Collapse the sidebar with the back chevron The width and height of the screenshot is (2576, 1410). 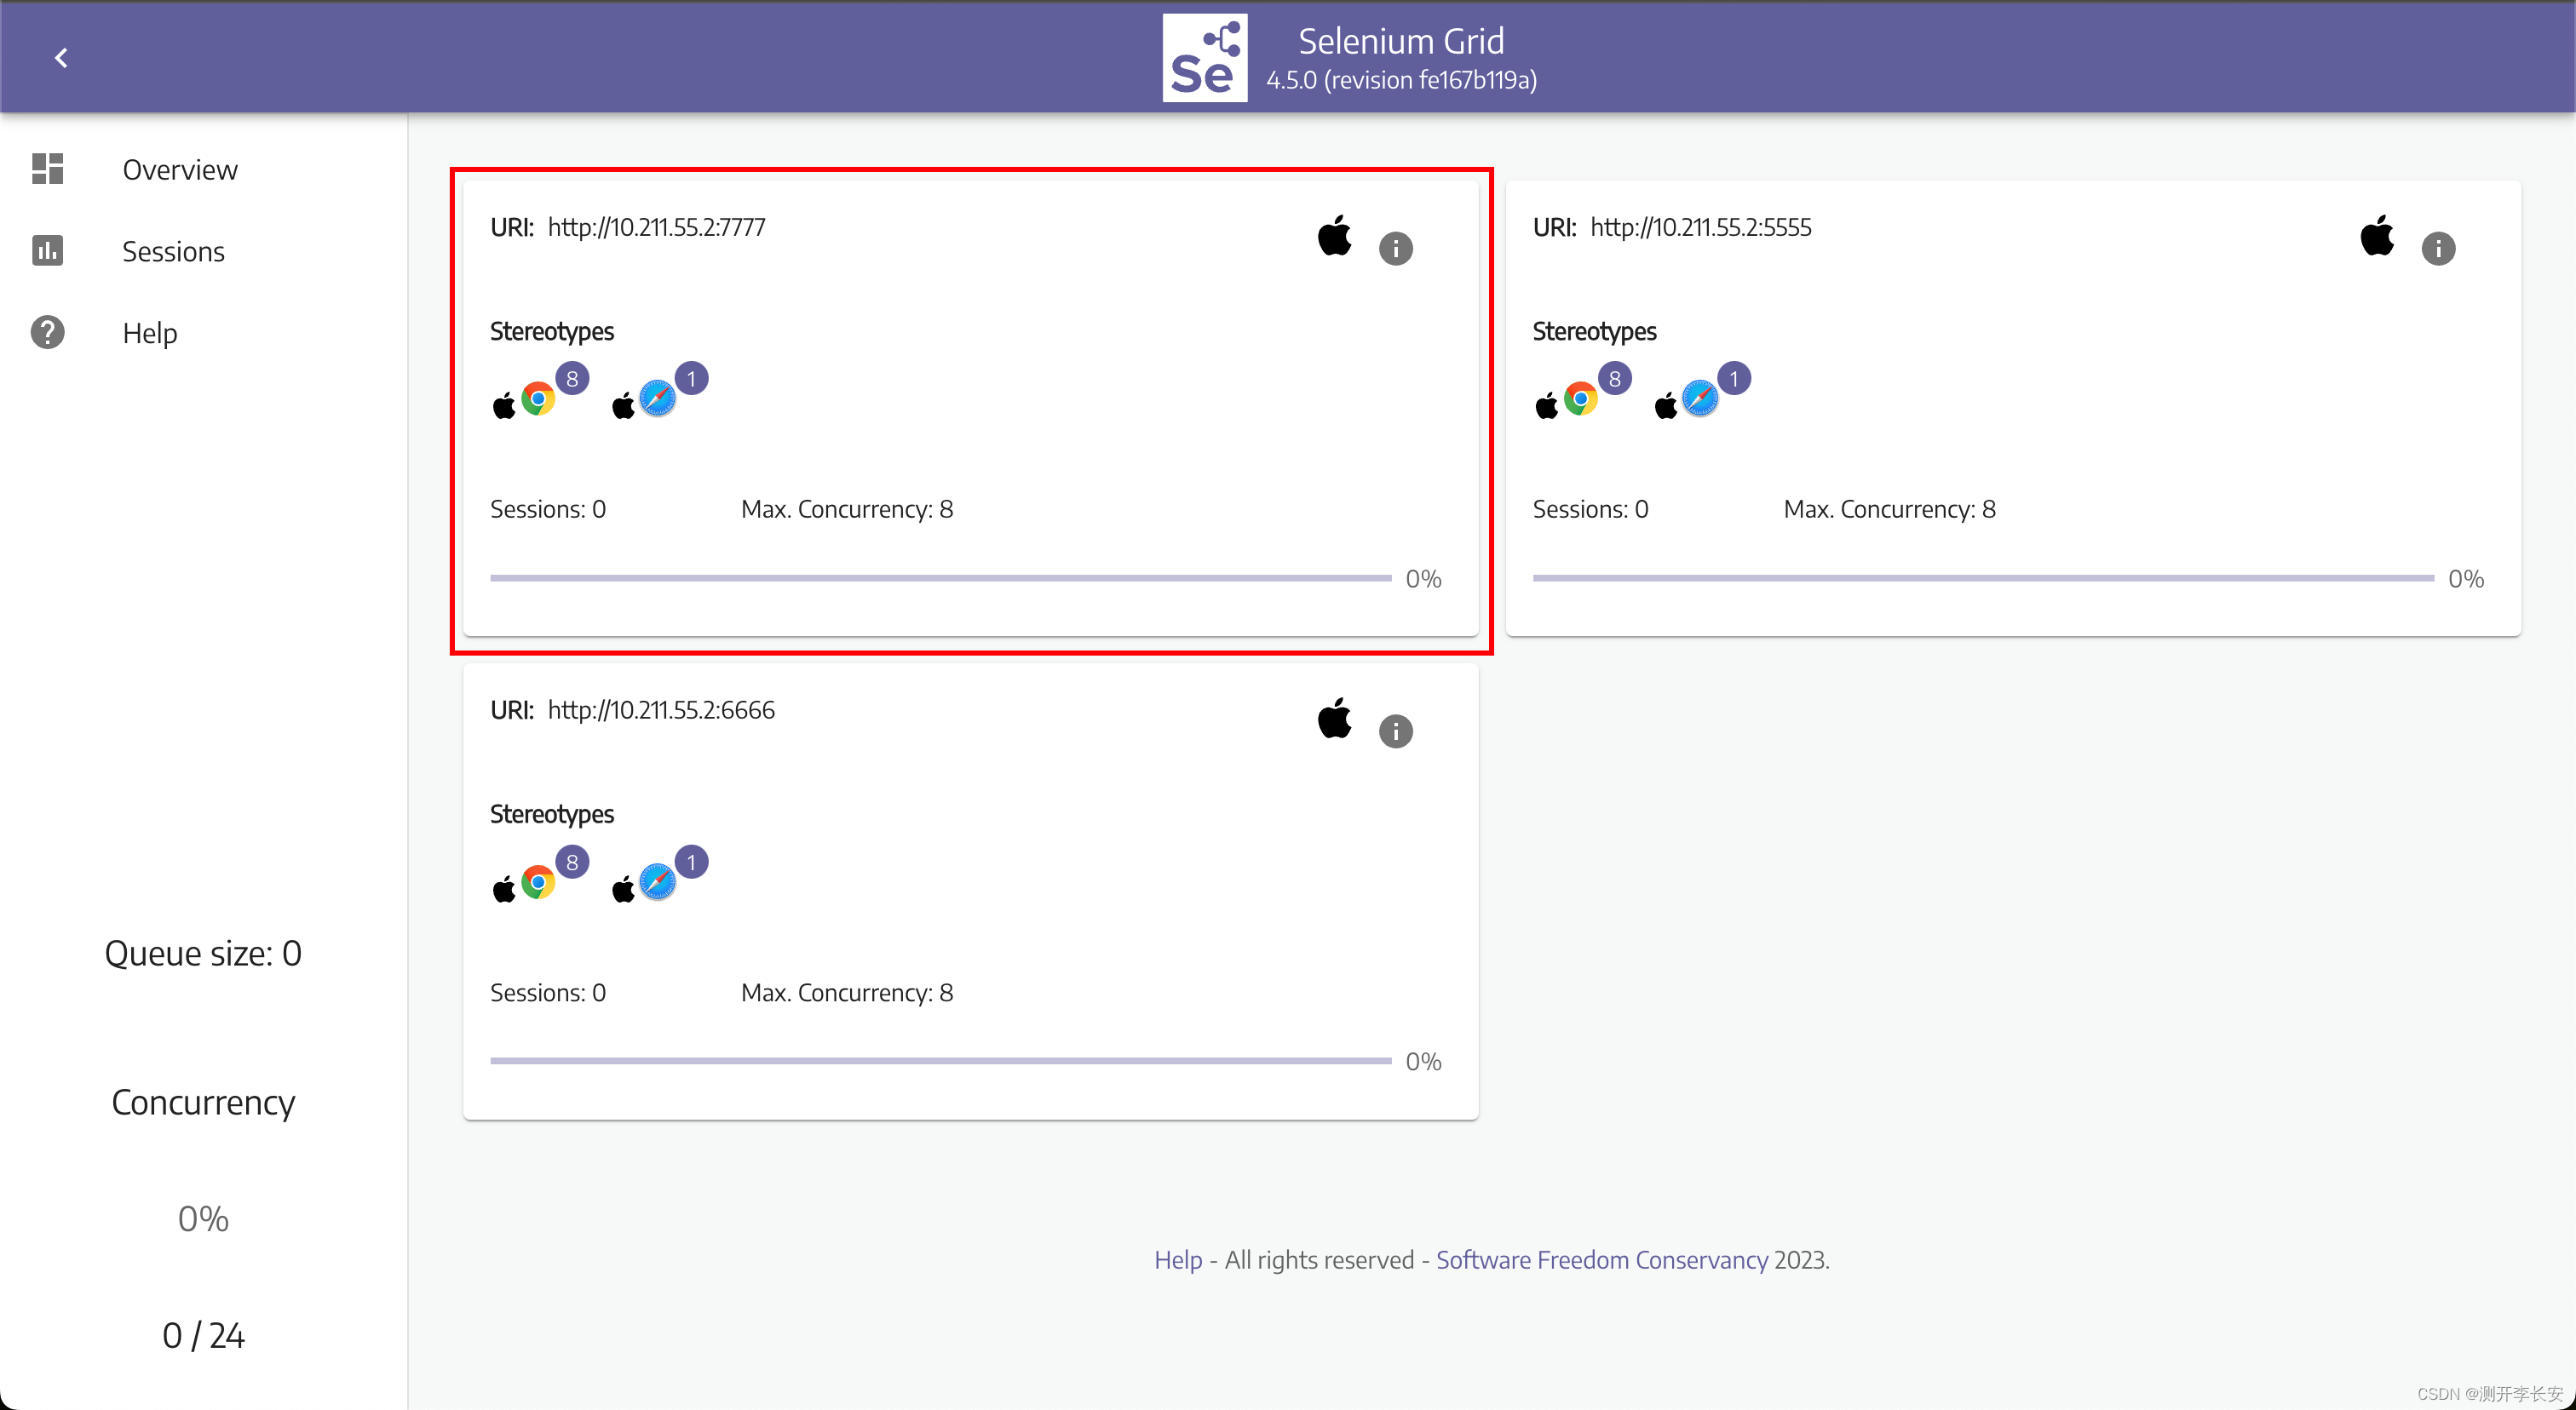point(61,58)
